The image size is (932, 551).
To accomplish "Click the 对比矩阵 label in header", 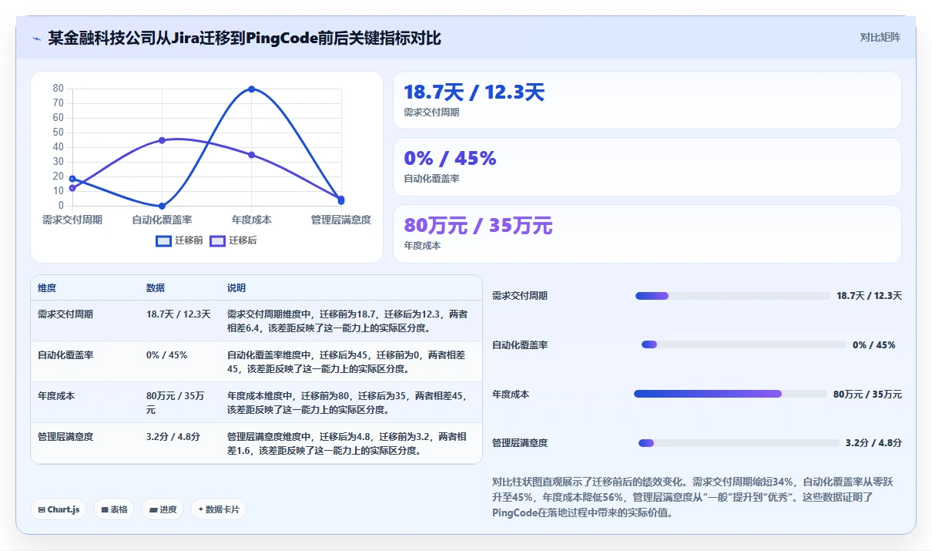I will click(x=880, y=37).
